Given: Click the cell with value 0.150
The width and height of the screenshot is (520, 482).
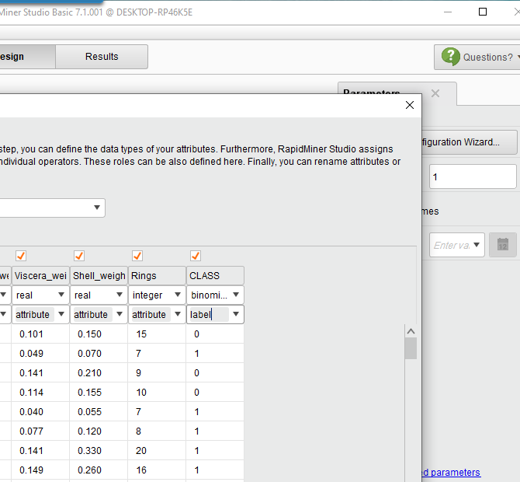Looking at the screenshot, I should (99, 334).
